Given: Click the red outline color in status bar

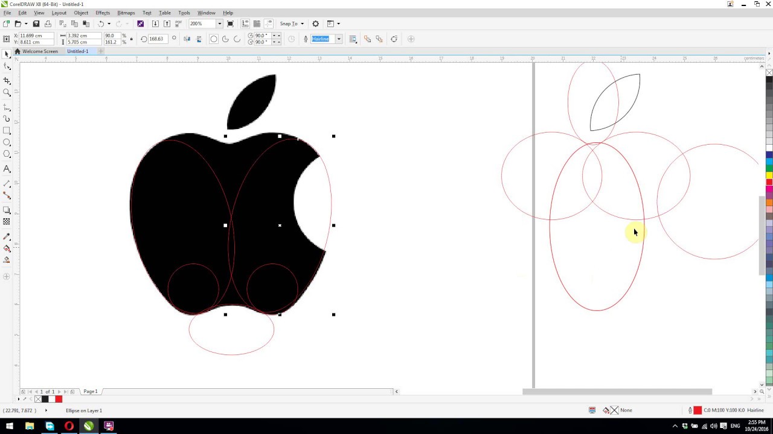Looking at the screenshot, I should [698, 410].
